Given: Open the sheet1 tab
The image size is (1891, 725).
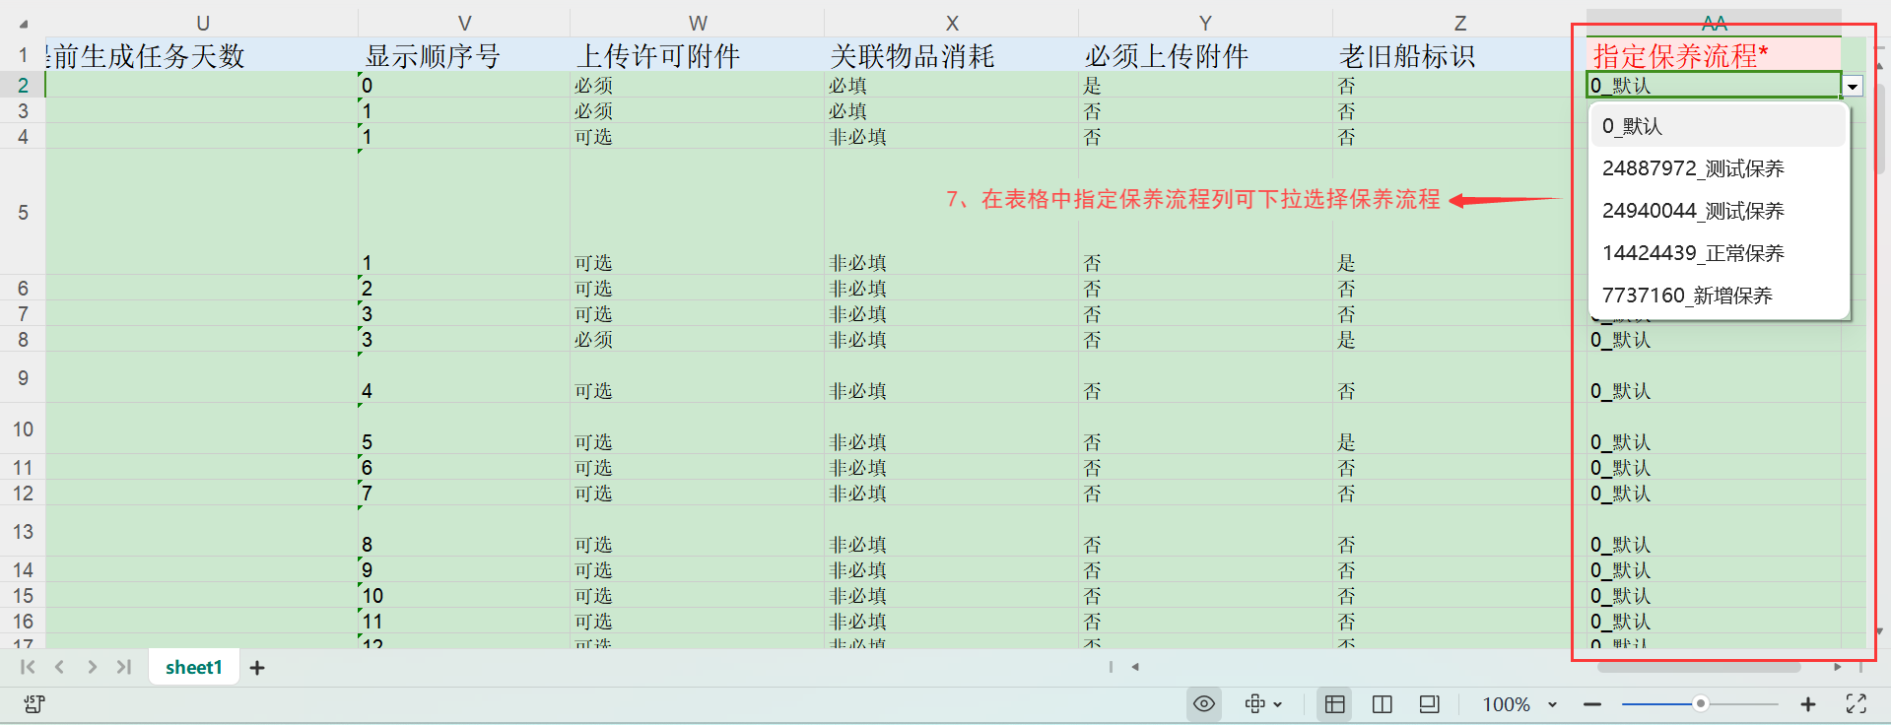Looking at the screenshot, I should (194, 667).
